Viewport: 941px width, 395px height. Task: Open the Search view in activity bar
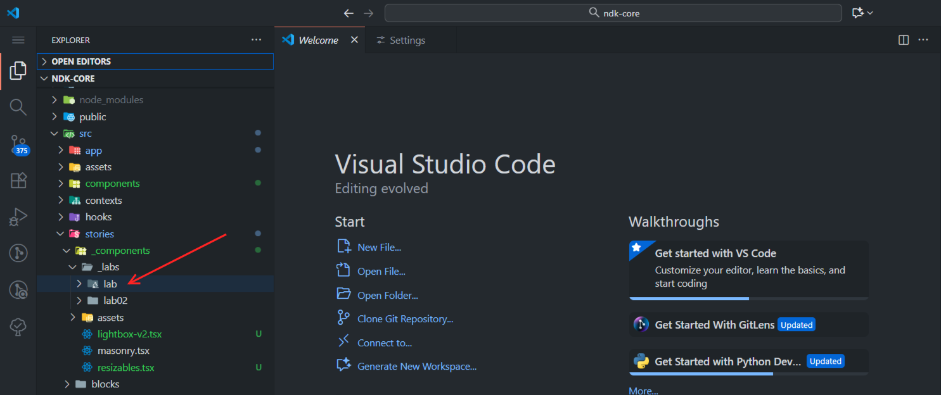[x=18, y=107]
